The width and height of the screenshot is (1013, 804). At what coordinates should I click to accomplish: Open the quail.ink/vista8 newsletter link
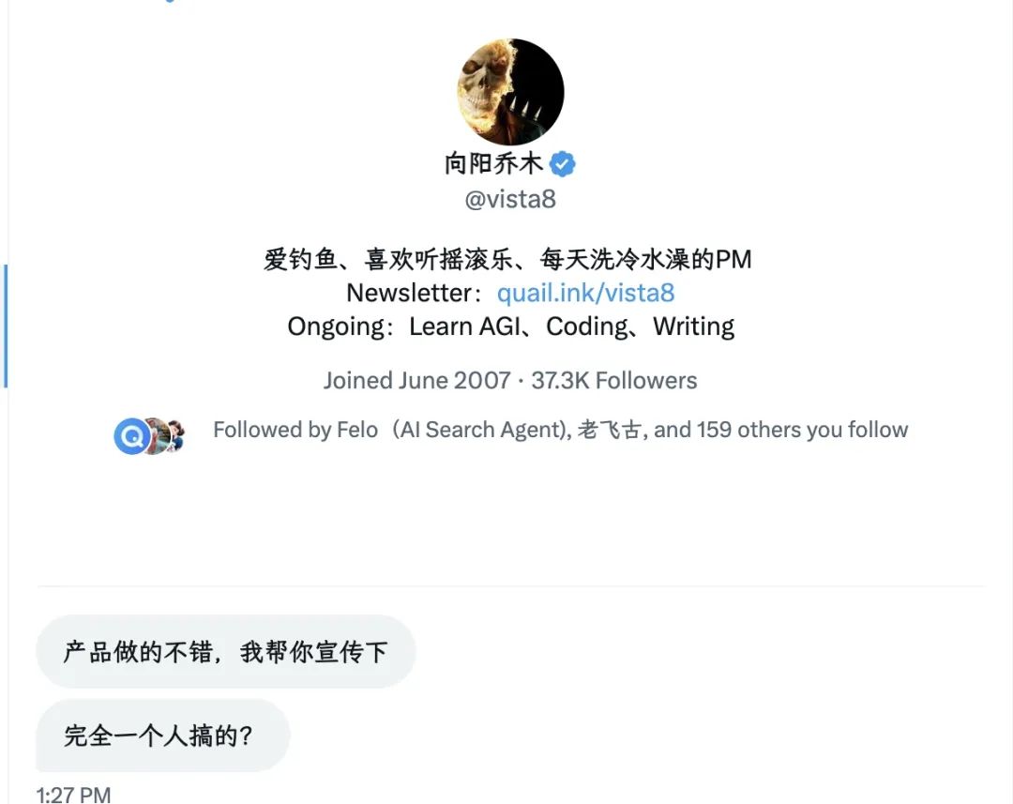pos(585,293)
